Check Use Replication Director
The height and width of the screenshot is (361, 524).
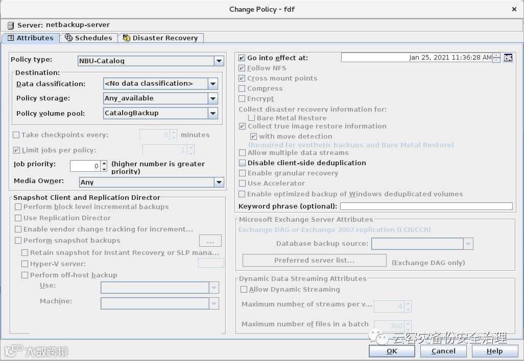(18, 218)
